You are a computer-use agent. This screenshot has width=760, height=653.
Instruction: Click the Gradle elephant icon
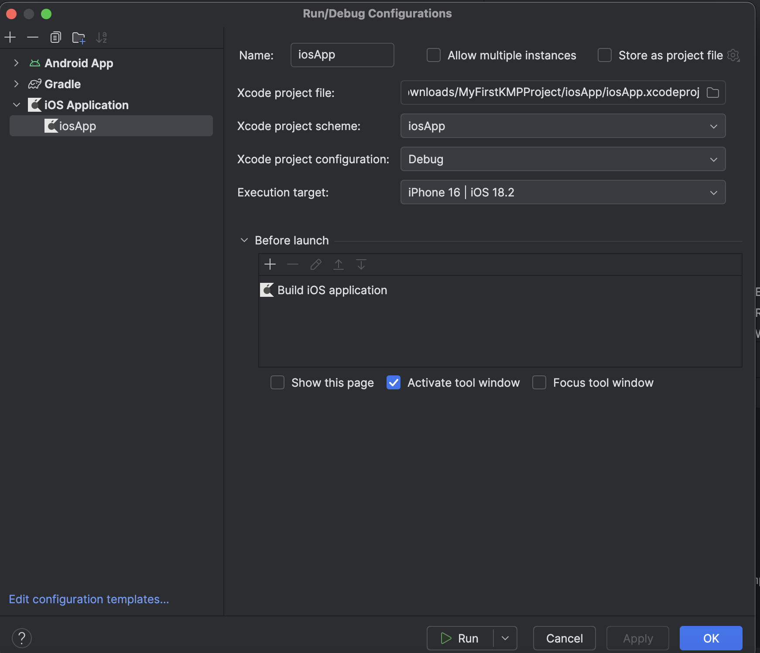(35, 84)
